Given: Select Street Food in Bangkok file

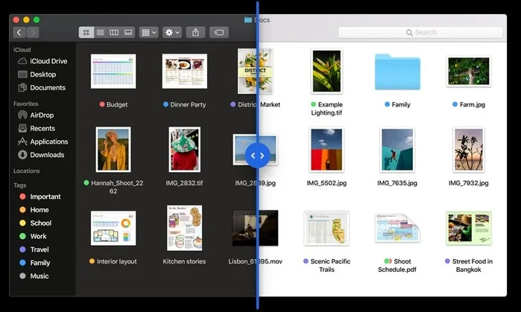Looking at the screenshot, I should tap(469, 228).
